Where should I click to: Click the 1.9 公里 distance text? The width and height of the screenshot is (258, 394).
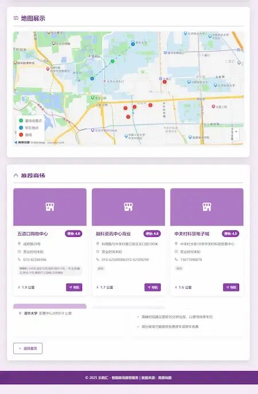point(28,287)
